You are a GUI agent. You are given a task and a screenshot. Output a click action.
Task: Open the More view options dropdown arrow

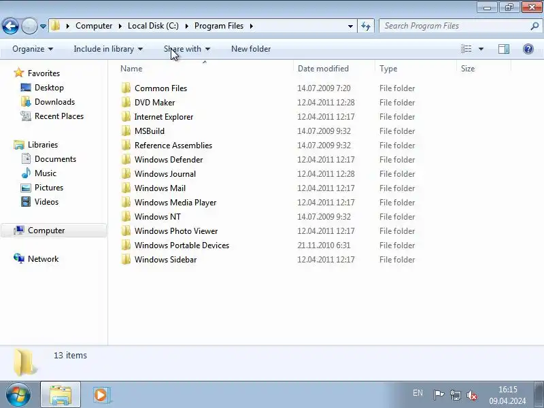point(481,49)
